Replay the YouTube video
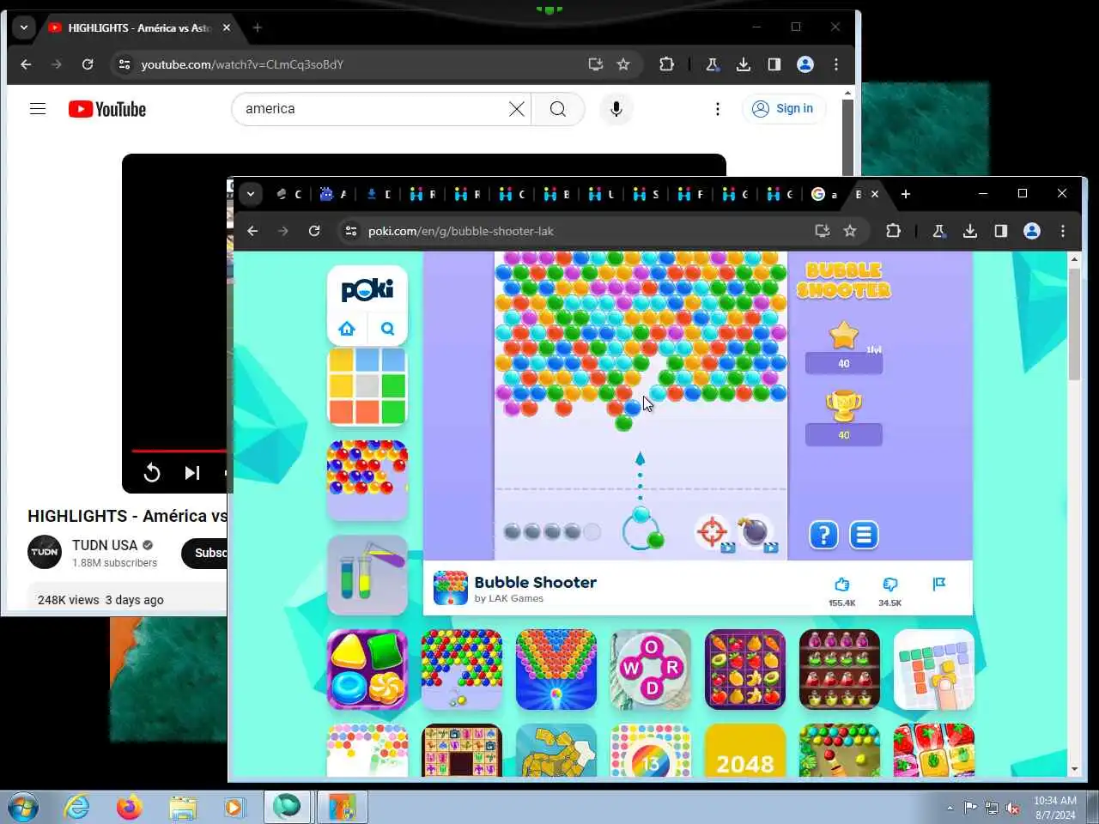The image size is (1099, 824). pos(152,473)
